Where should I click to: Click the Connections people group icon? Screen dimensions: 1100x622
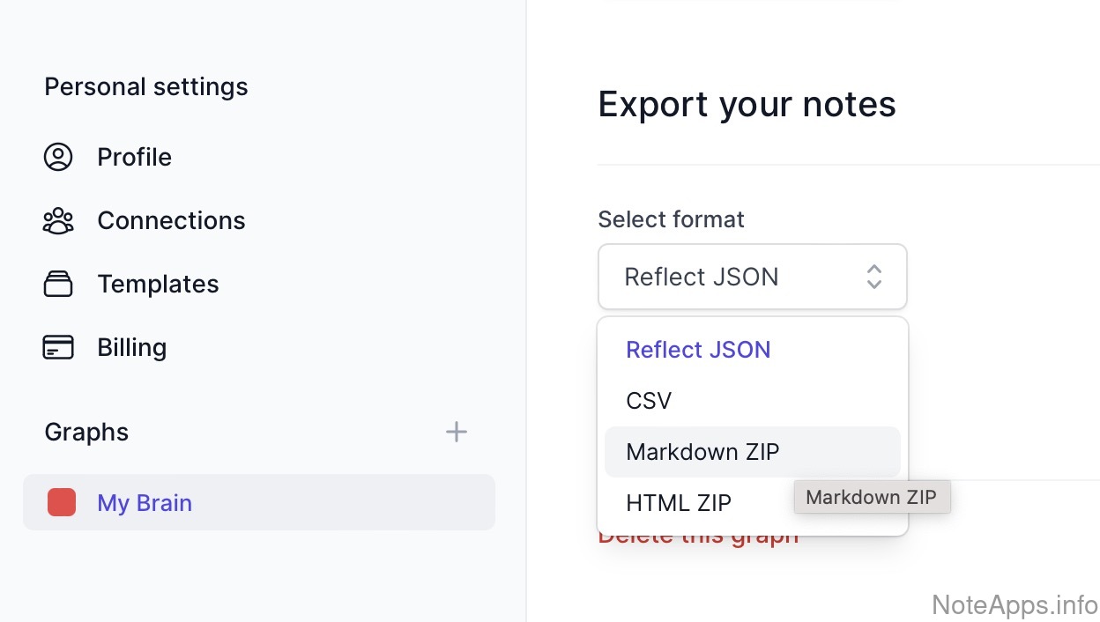[58, 220]
